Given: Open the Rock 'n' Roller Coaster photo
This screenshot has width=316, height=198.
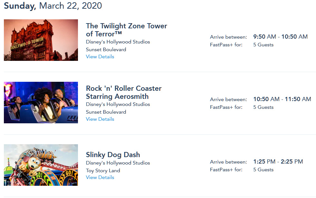Looking at the screenshot, I should point(41,102).
